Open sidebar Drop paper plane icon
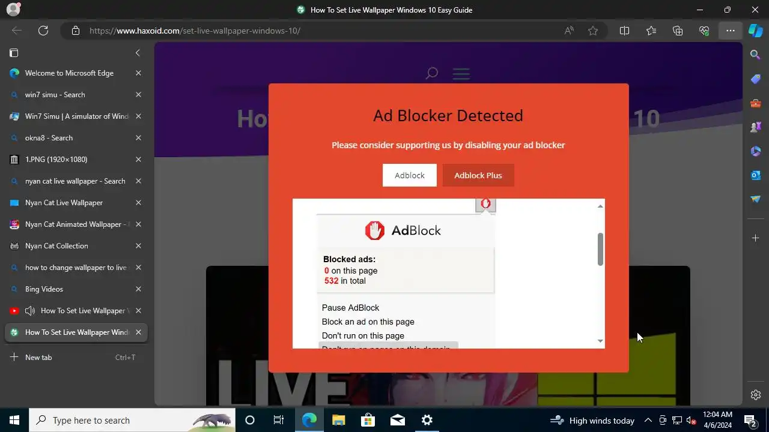 [x=756, y=199]
